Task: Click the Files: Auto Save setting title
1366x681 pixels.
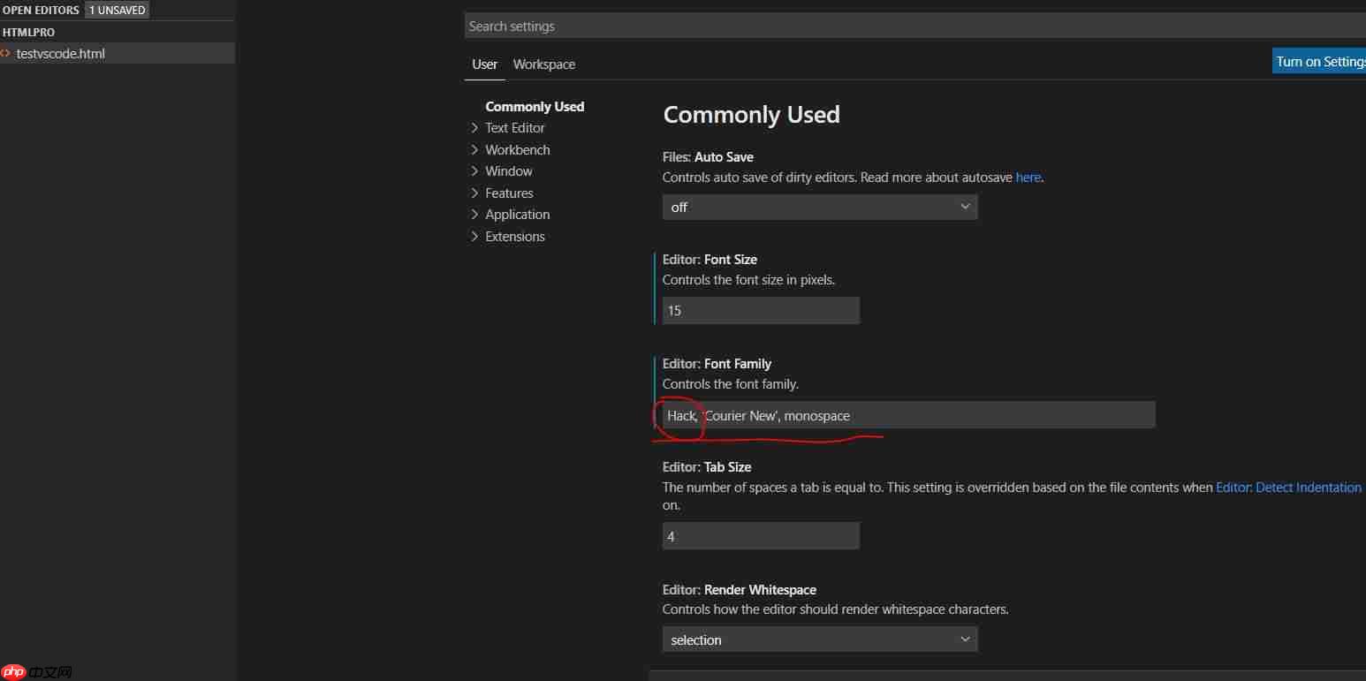Action: coord(708,157)
